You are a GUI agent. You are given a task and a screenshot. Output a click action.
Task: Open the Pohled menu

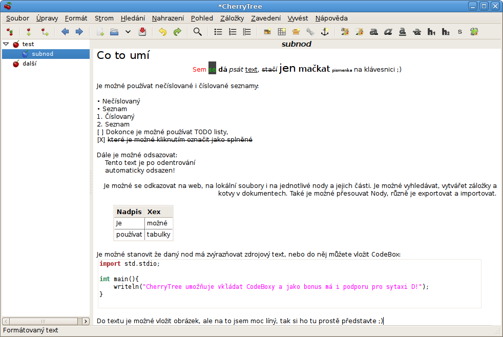pos(202,18)
